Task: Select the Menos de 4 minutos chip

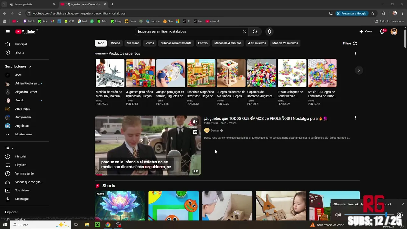Action: [x=228, y=43]
